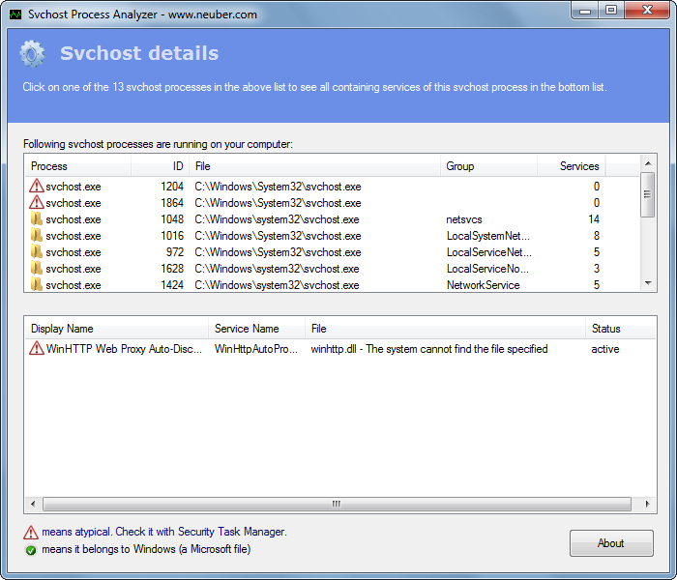Click the folder icon of process 1016
Viewport: 677px width, 580px height.
pyautogui.click(x=37, y=236)
